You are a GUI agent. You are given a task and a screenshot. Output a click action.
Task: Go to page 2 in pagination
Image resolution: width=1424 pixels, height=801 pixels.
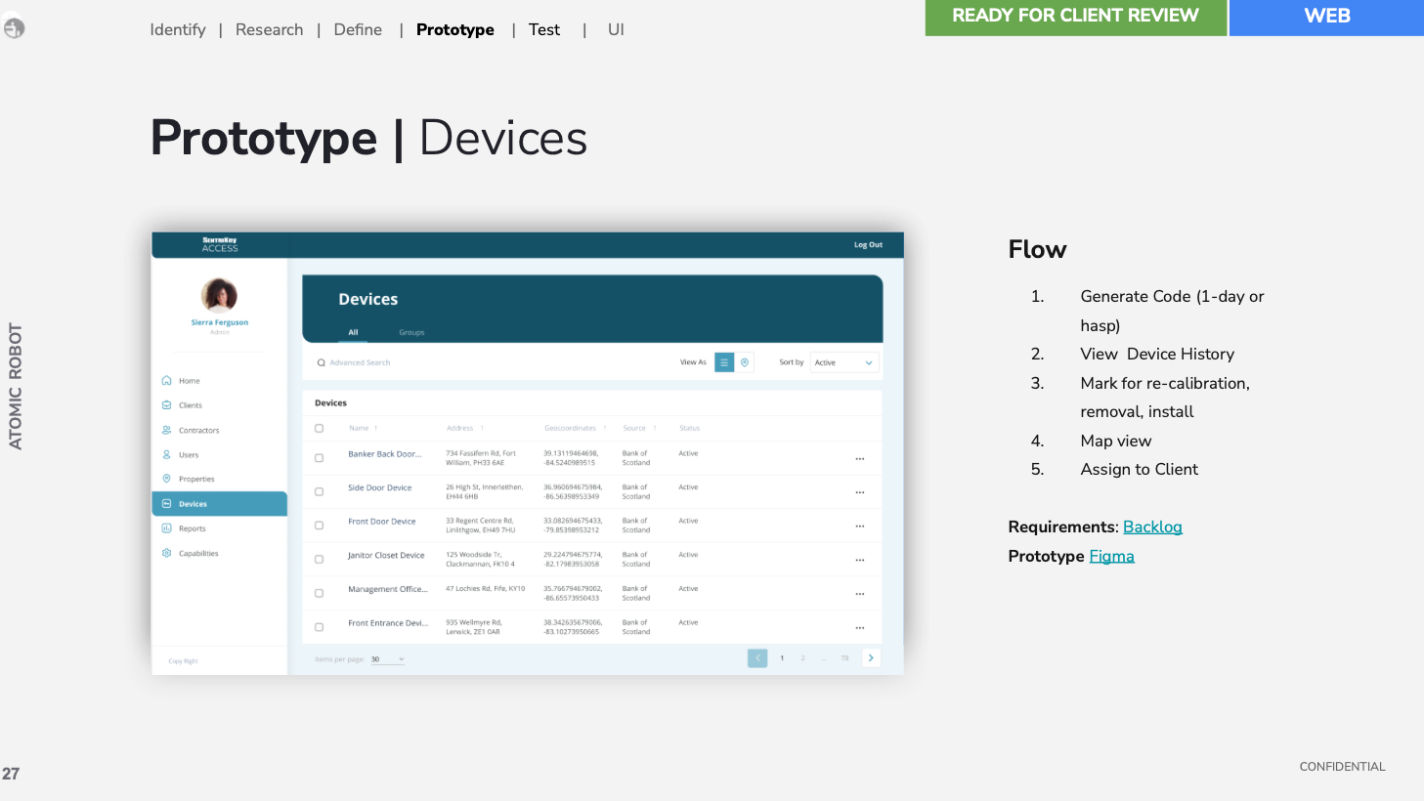coord(803,658)
